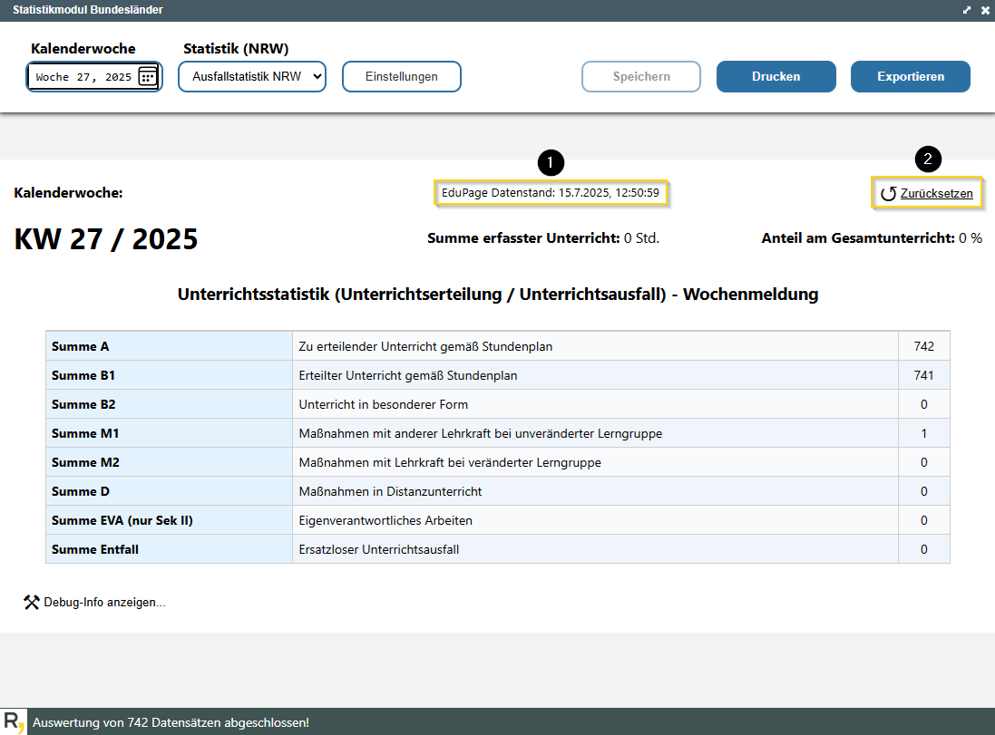Click the Summe M1 row label
This screenshot has width=995, height=735.
[x=85, y=434]
